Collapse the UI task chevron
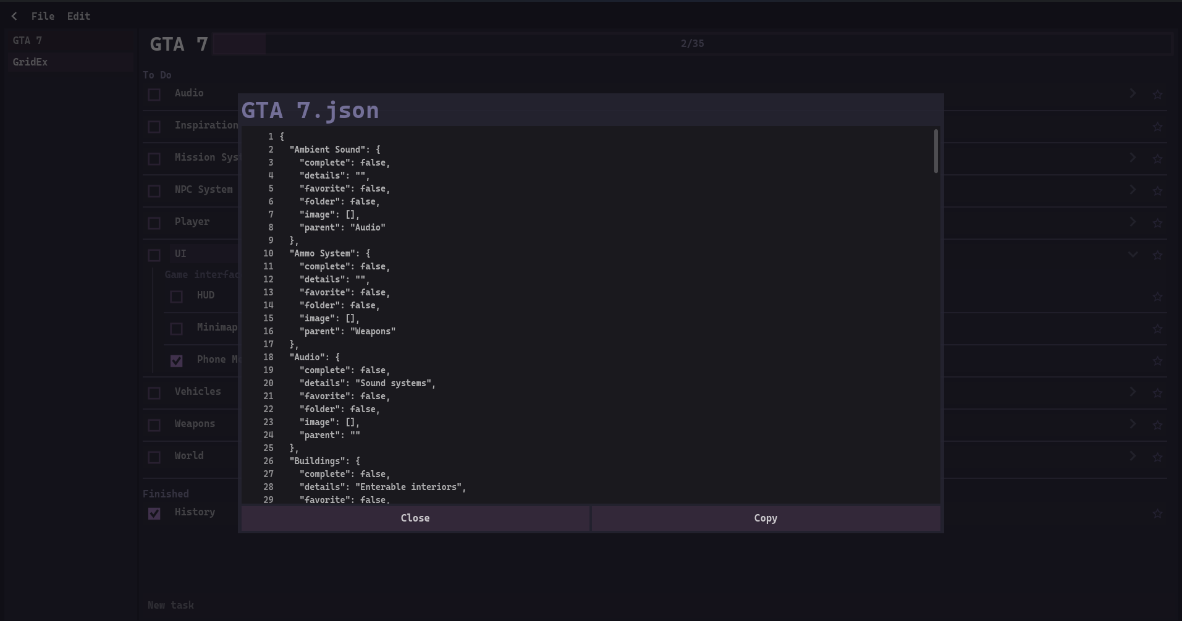This screenshot has width=1182, height=621. pos(1133,254)
